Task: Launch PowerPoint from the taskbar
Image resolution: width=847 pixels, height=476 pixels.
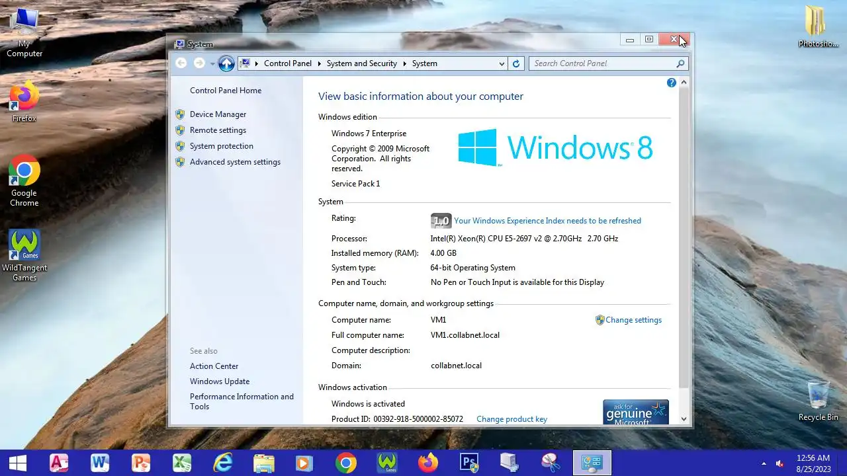Action: click(x=141, y=463)
